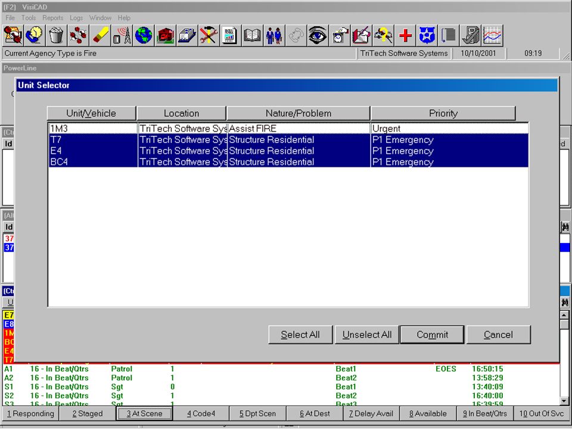The image size is (572, 429).
Task: Open the hammer and wrench tools icon
Action: (209, 35)
